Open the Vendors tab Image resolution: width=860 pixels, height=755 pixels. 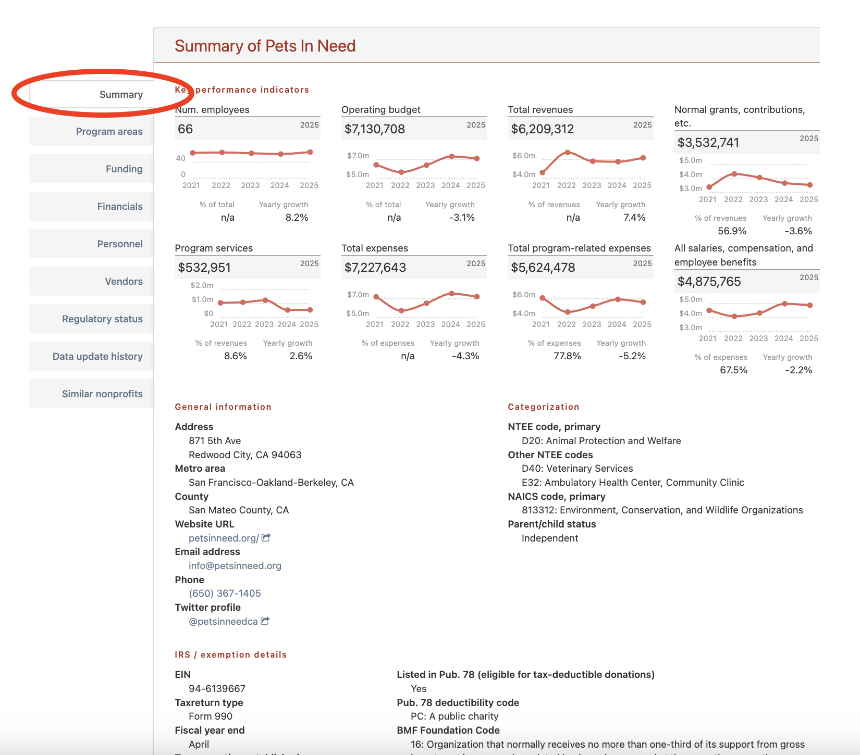click(x=92, y=282)
